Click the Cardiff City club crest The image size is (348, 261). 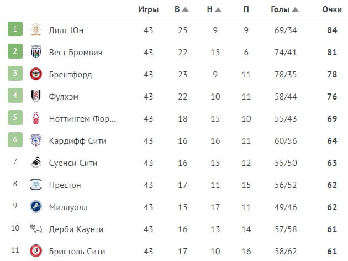(36, 140)
